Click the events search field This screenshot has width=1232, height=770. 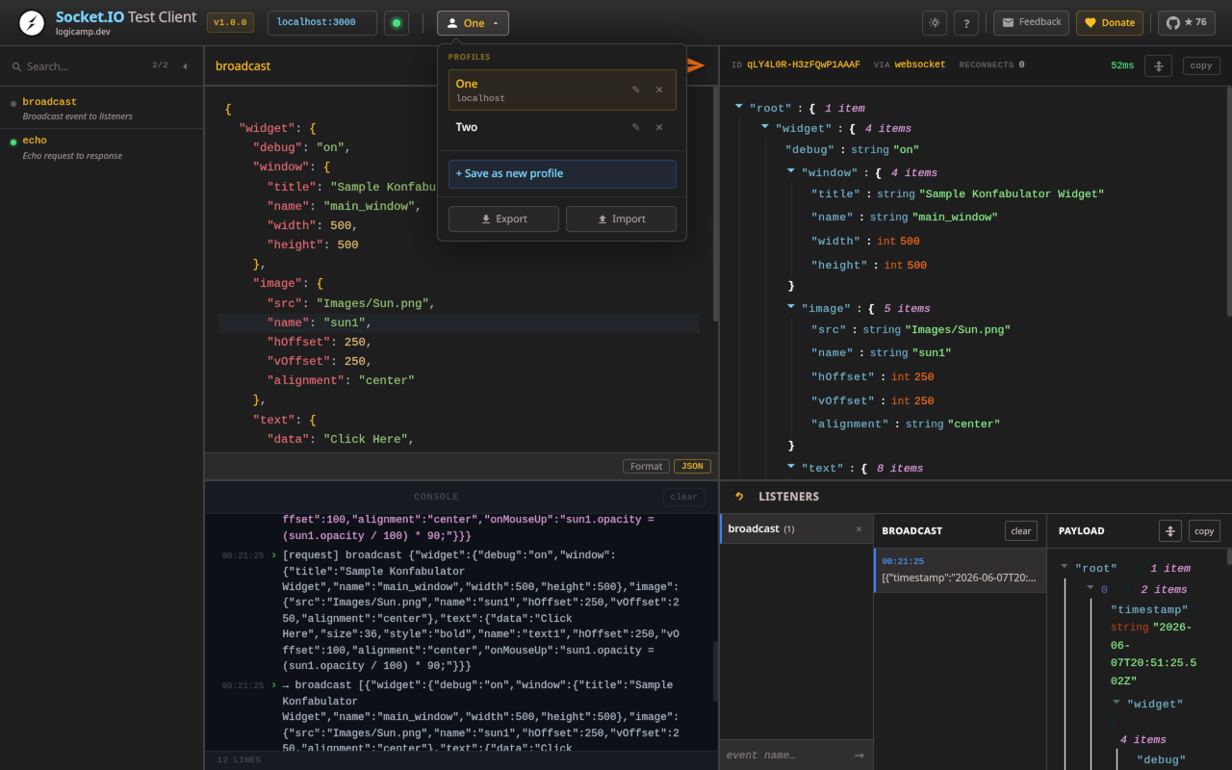(82, 66)
